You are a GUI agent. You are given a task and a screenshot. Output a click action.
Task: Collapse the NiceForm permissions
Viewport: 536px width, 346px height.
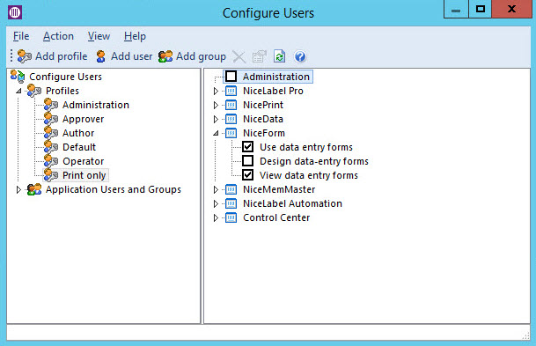coord(216,133)
